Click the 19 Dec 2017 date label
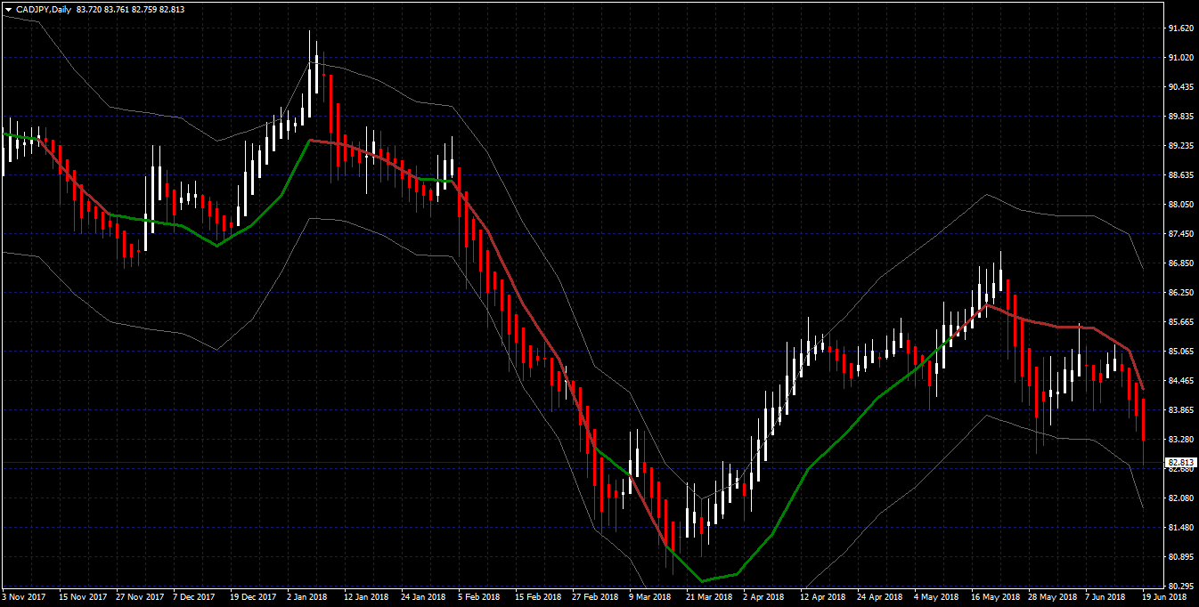This screenshot has width=1199, height=607. click(x=255, y=598)
